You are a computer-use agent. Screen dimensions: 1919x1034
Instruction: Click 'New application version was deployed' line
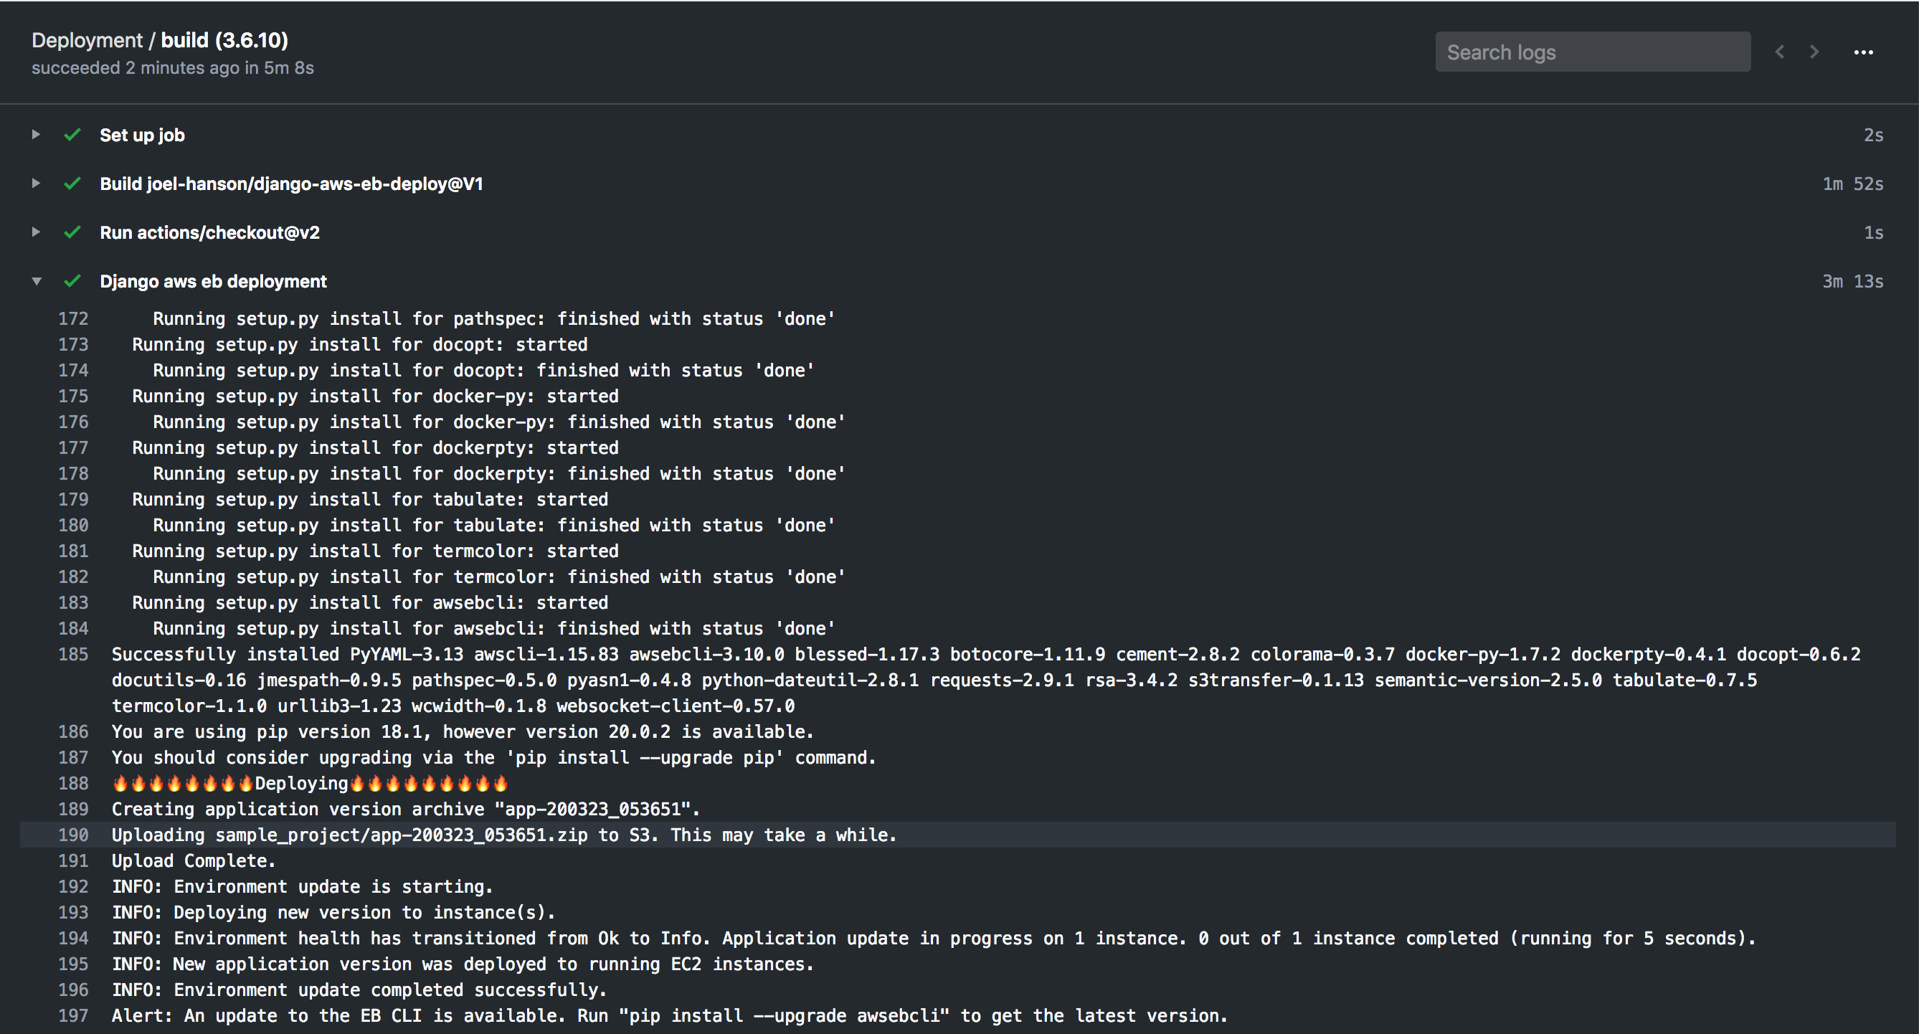[463, 964]
